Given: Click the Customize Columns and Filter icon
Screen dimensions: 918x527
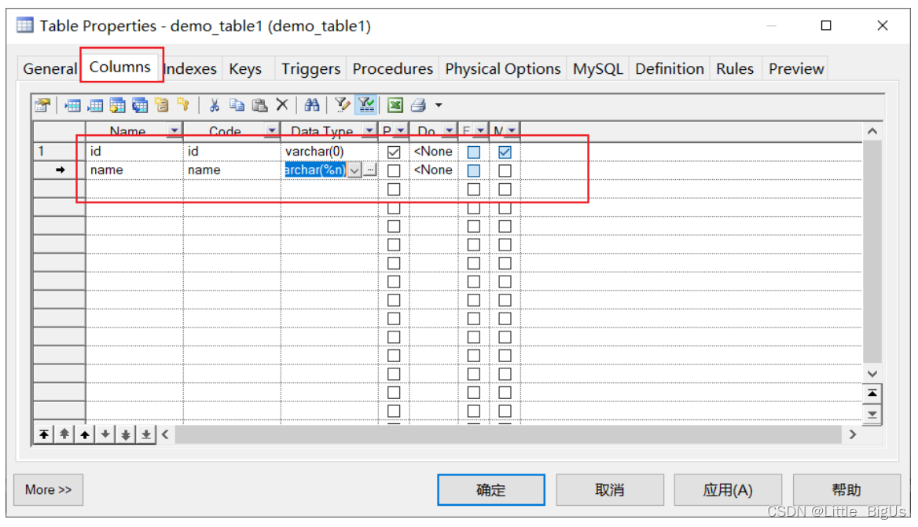Looking at the screenshot, I should [342, 105].
